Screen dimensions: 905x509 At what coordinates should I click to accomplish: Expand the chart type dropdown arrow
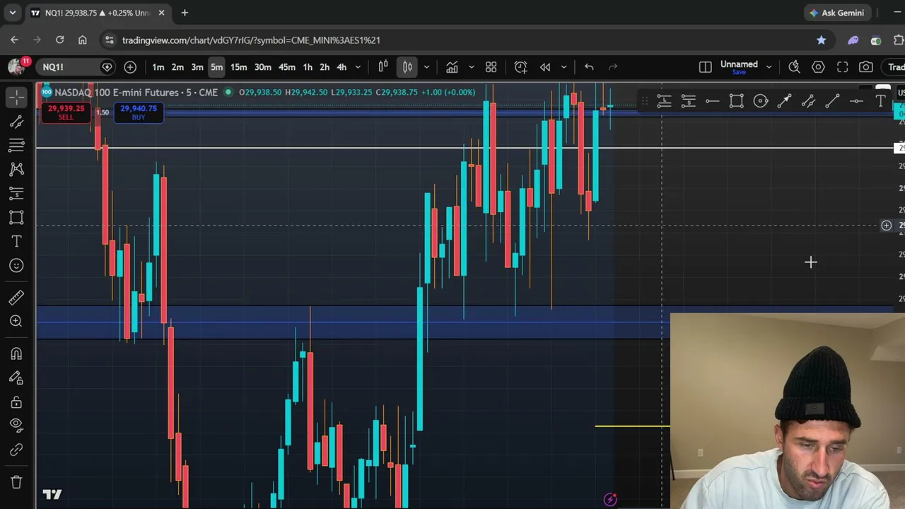coord(426,67)
